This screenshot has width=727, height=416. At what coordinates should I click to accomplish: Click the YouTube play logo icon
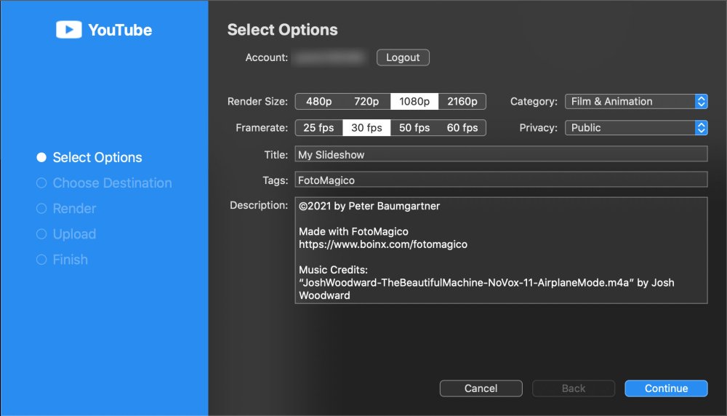68,30
